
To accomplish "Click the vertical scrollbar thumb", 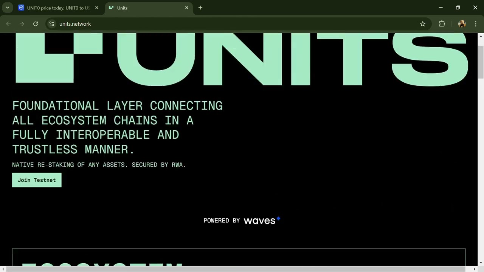I will coord(481,62).
